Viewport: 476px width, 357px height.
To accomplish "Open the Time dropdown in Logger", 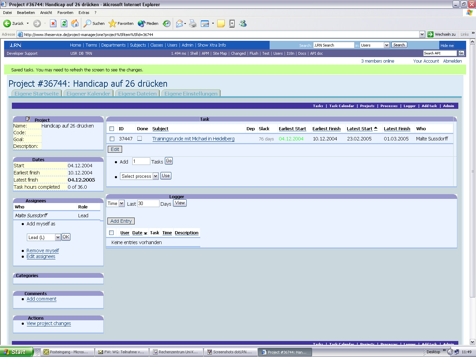I will click(115, 203).
